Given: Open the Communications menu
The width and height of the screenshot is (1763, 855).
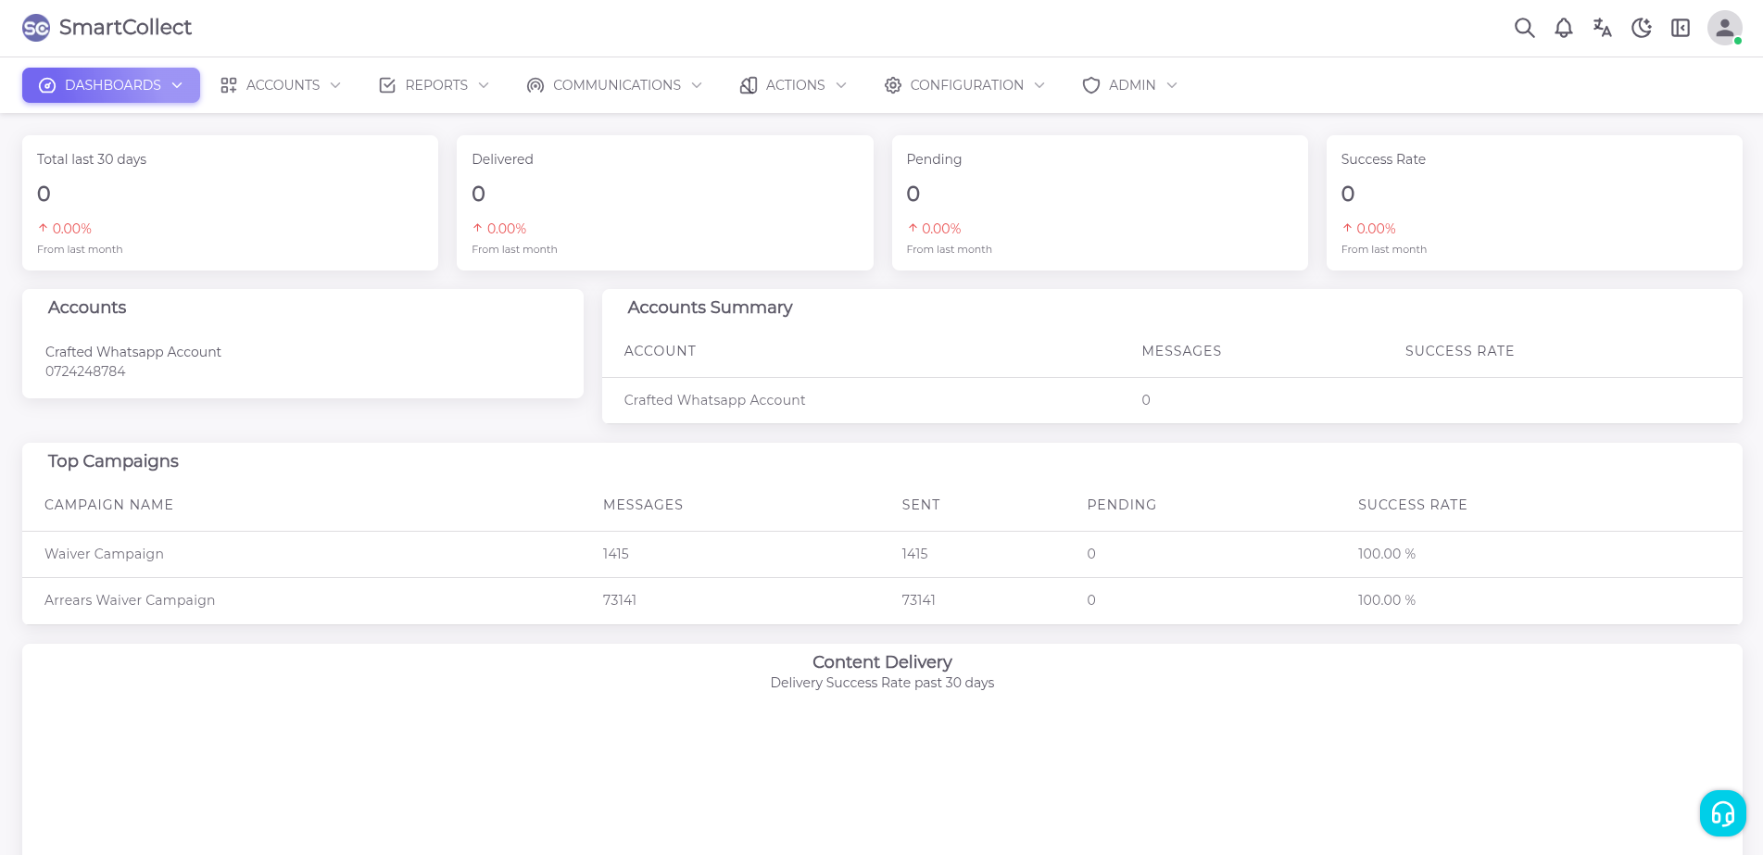Looking at the screenshot, I should click(614, 85).
